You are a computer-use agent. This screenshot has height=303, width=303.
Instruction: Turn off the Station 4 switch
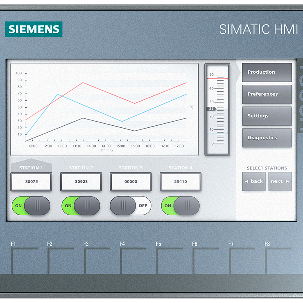pyautogui.click(x=181, y=206)
